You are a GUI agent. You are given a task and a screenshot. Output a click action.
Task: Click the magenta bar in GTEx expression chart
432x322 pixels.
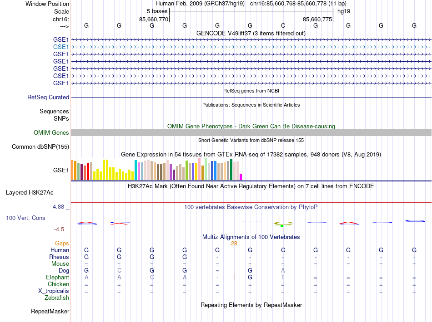(241, 177)
